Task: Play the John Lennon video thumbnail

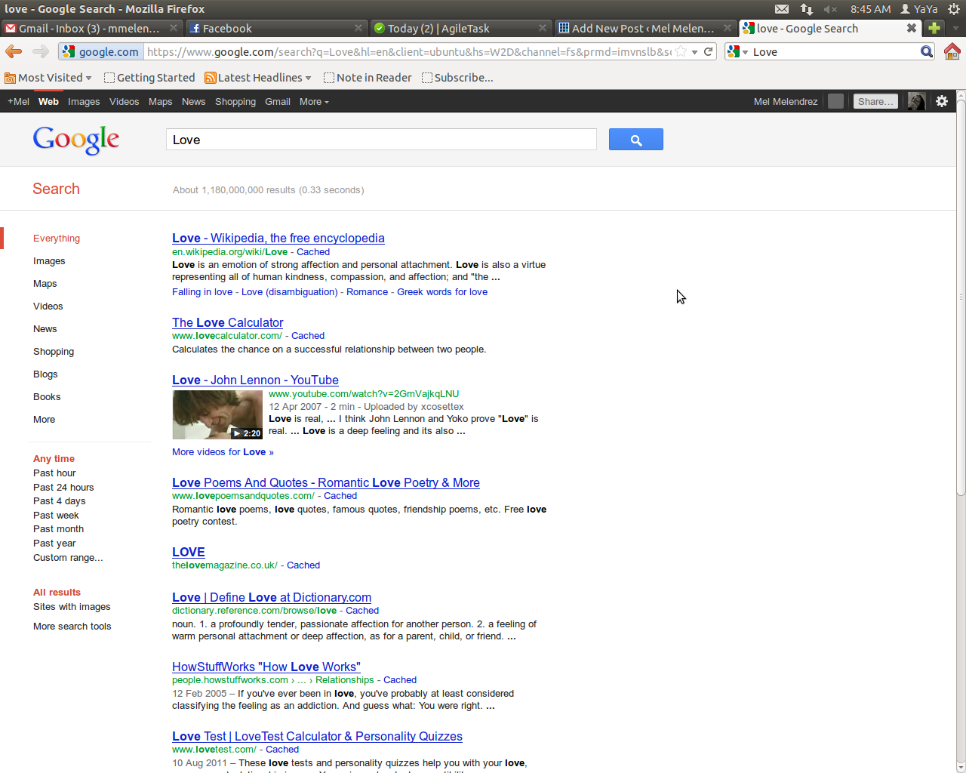Action: pyautogui.click(x=217, y=414)
